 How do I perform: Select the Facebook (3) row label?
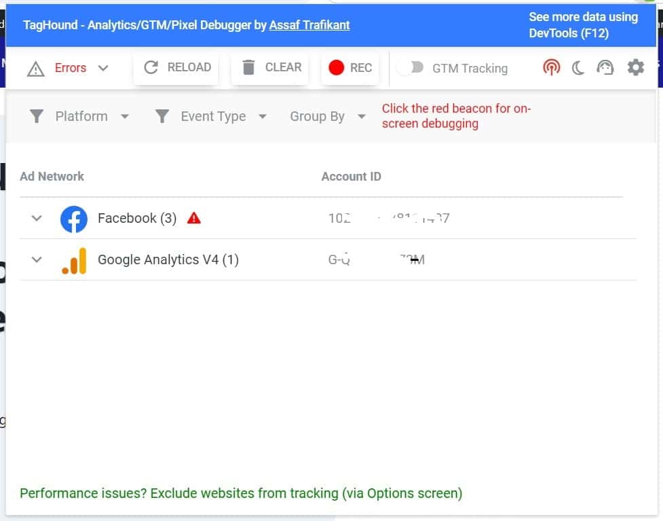point(137,218)
